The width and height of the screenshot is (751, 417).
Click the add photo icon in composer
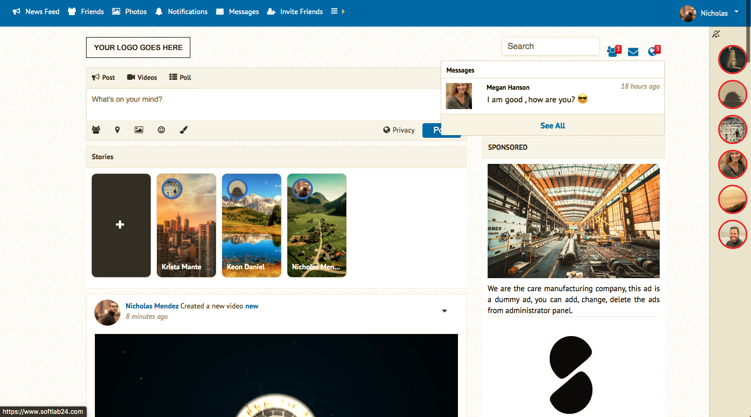(x=139, y=130)
